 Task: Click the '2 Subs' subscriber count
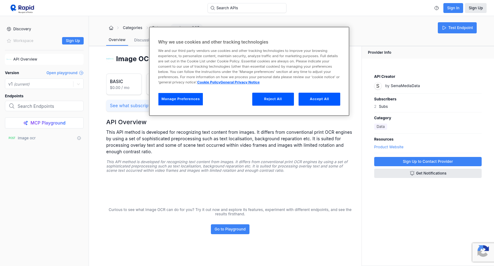381,107
